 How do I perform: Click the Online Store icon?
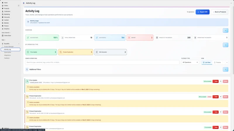tap(3, 36)
